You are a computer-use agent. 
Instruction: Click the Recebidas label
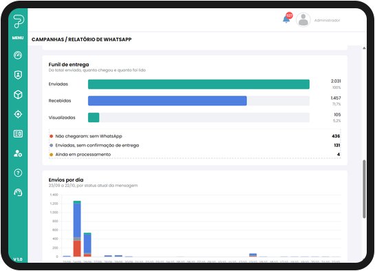(x=60, y=101)
